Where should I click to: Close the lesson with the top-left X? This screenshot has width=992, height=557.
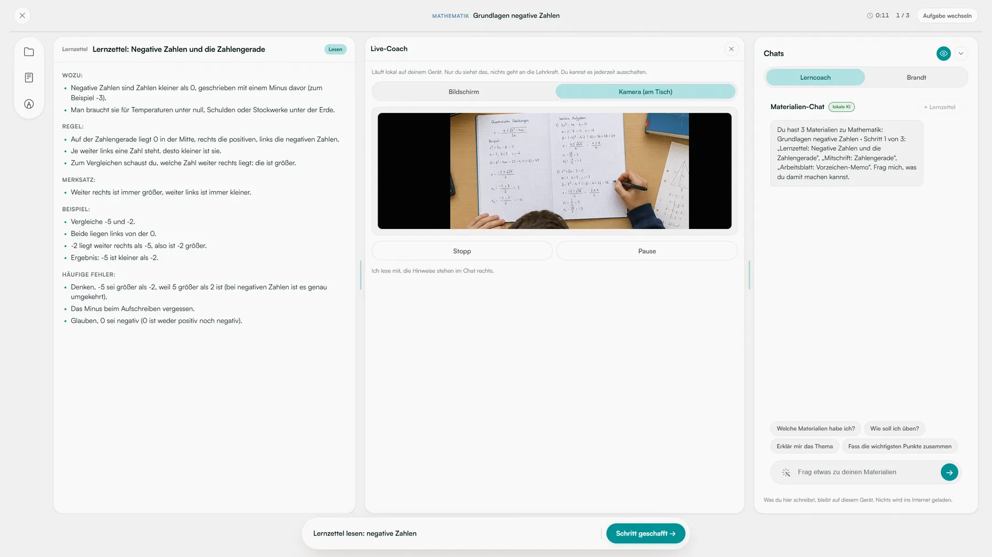coord(22,15)
